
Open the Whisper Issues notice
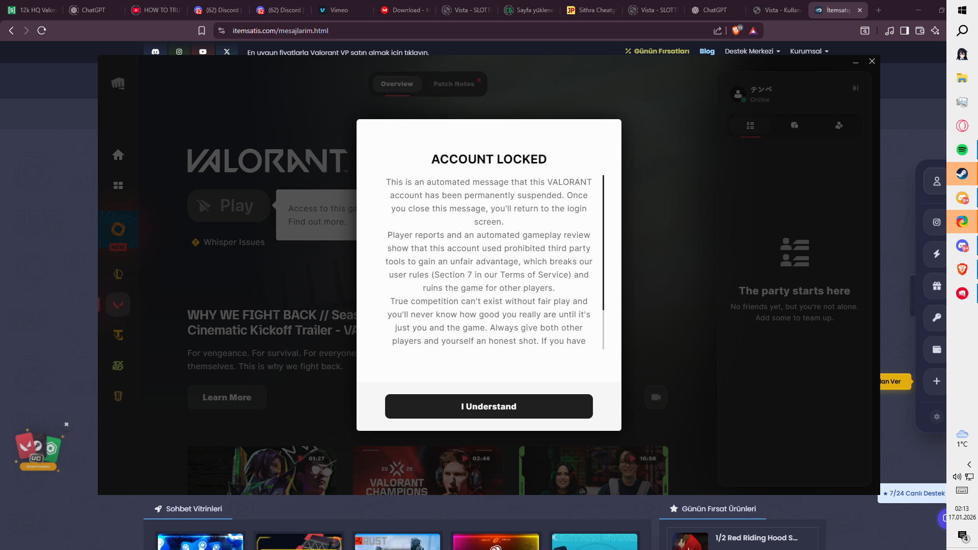pos(228,242)
